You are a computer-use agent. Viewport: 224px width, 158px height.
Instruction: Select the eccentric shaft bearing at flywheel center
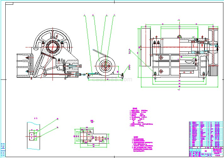click(53, 48)
